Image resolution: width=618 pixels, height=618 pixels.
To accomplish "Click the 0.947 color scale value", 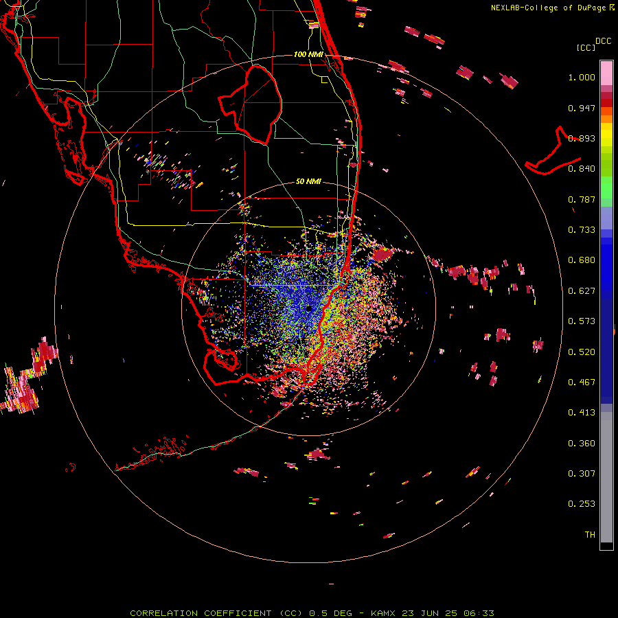I will point(582,108).
